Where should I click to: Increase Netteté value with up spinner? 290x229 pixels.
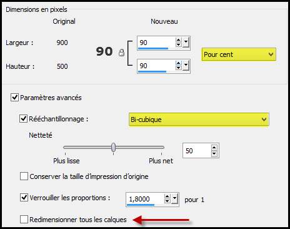(214, 148)
